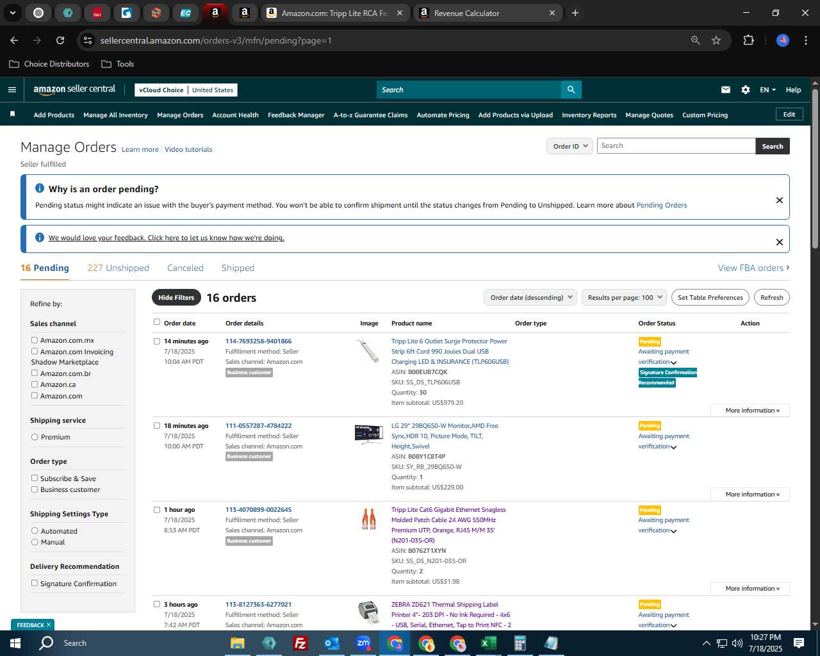Open the messages mail icon
The image size is (820, 656).
click(726, 90)
